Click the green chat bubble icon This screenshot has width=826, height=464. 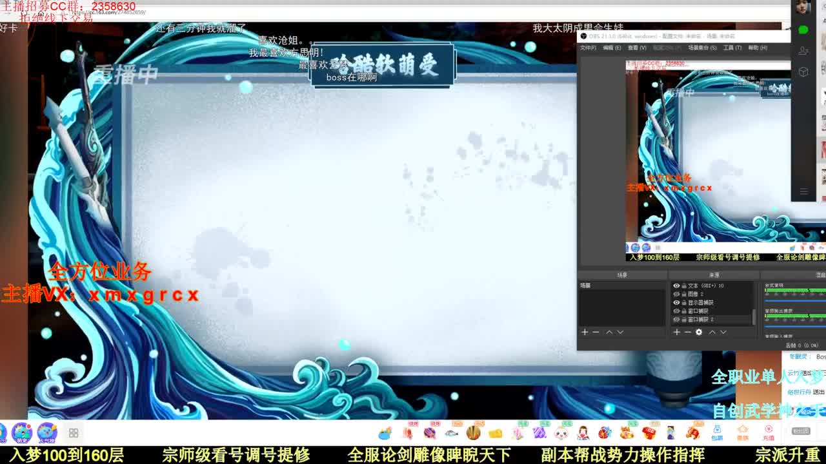[x=803, y=30]
